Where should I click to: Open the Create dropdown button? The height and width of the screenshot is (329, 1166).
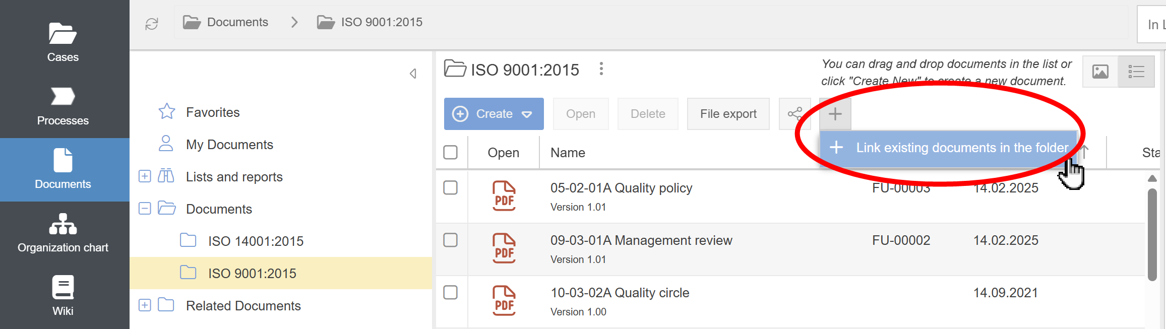494,114
